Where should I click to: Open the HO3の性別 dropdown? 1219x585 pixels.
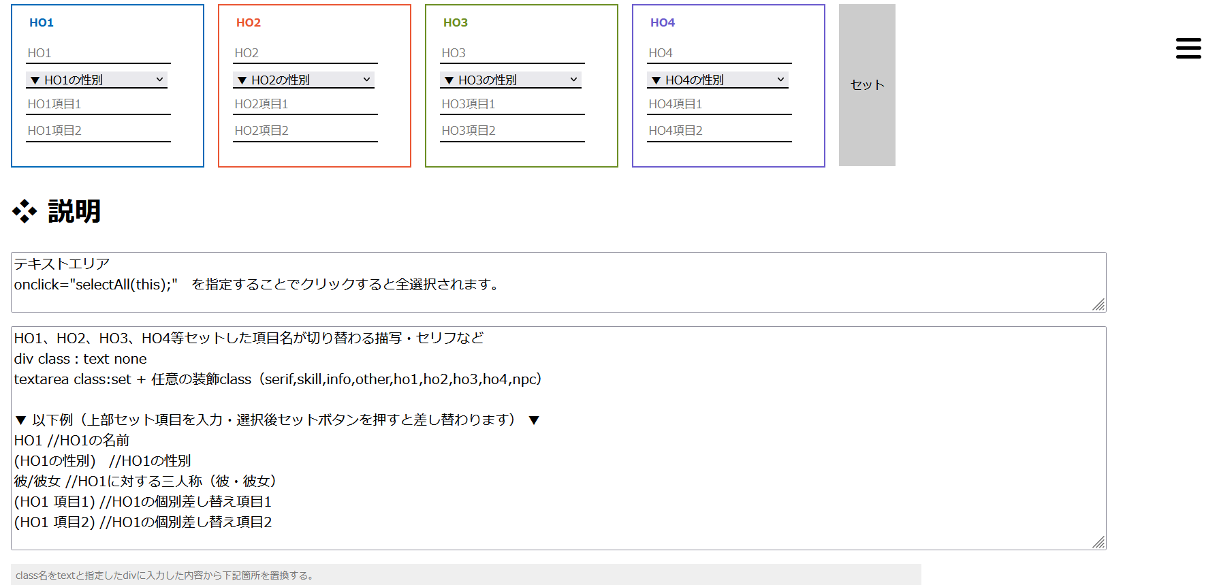pyautogui.click(x=511, y=80)
